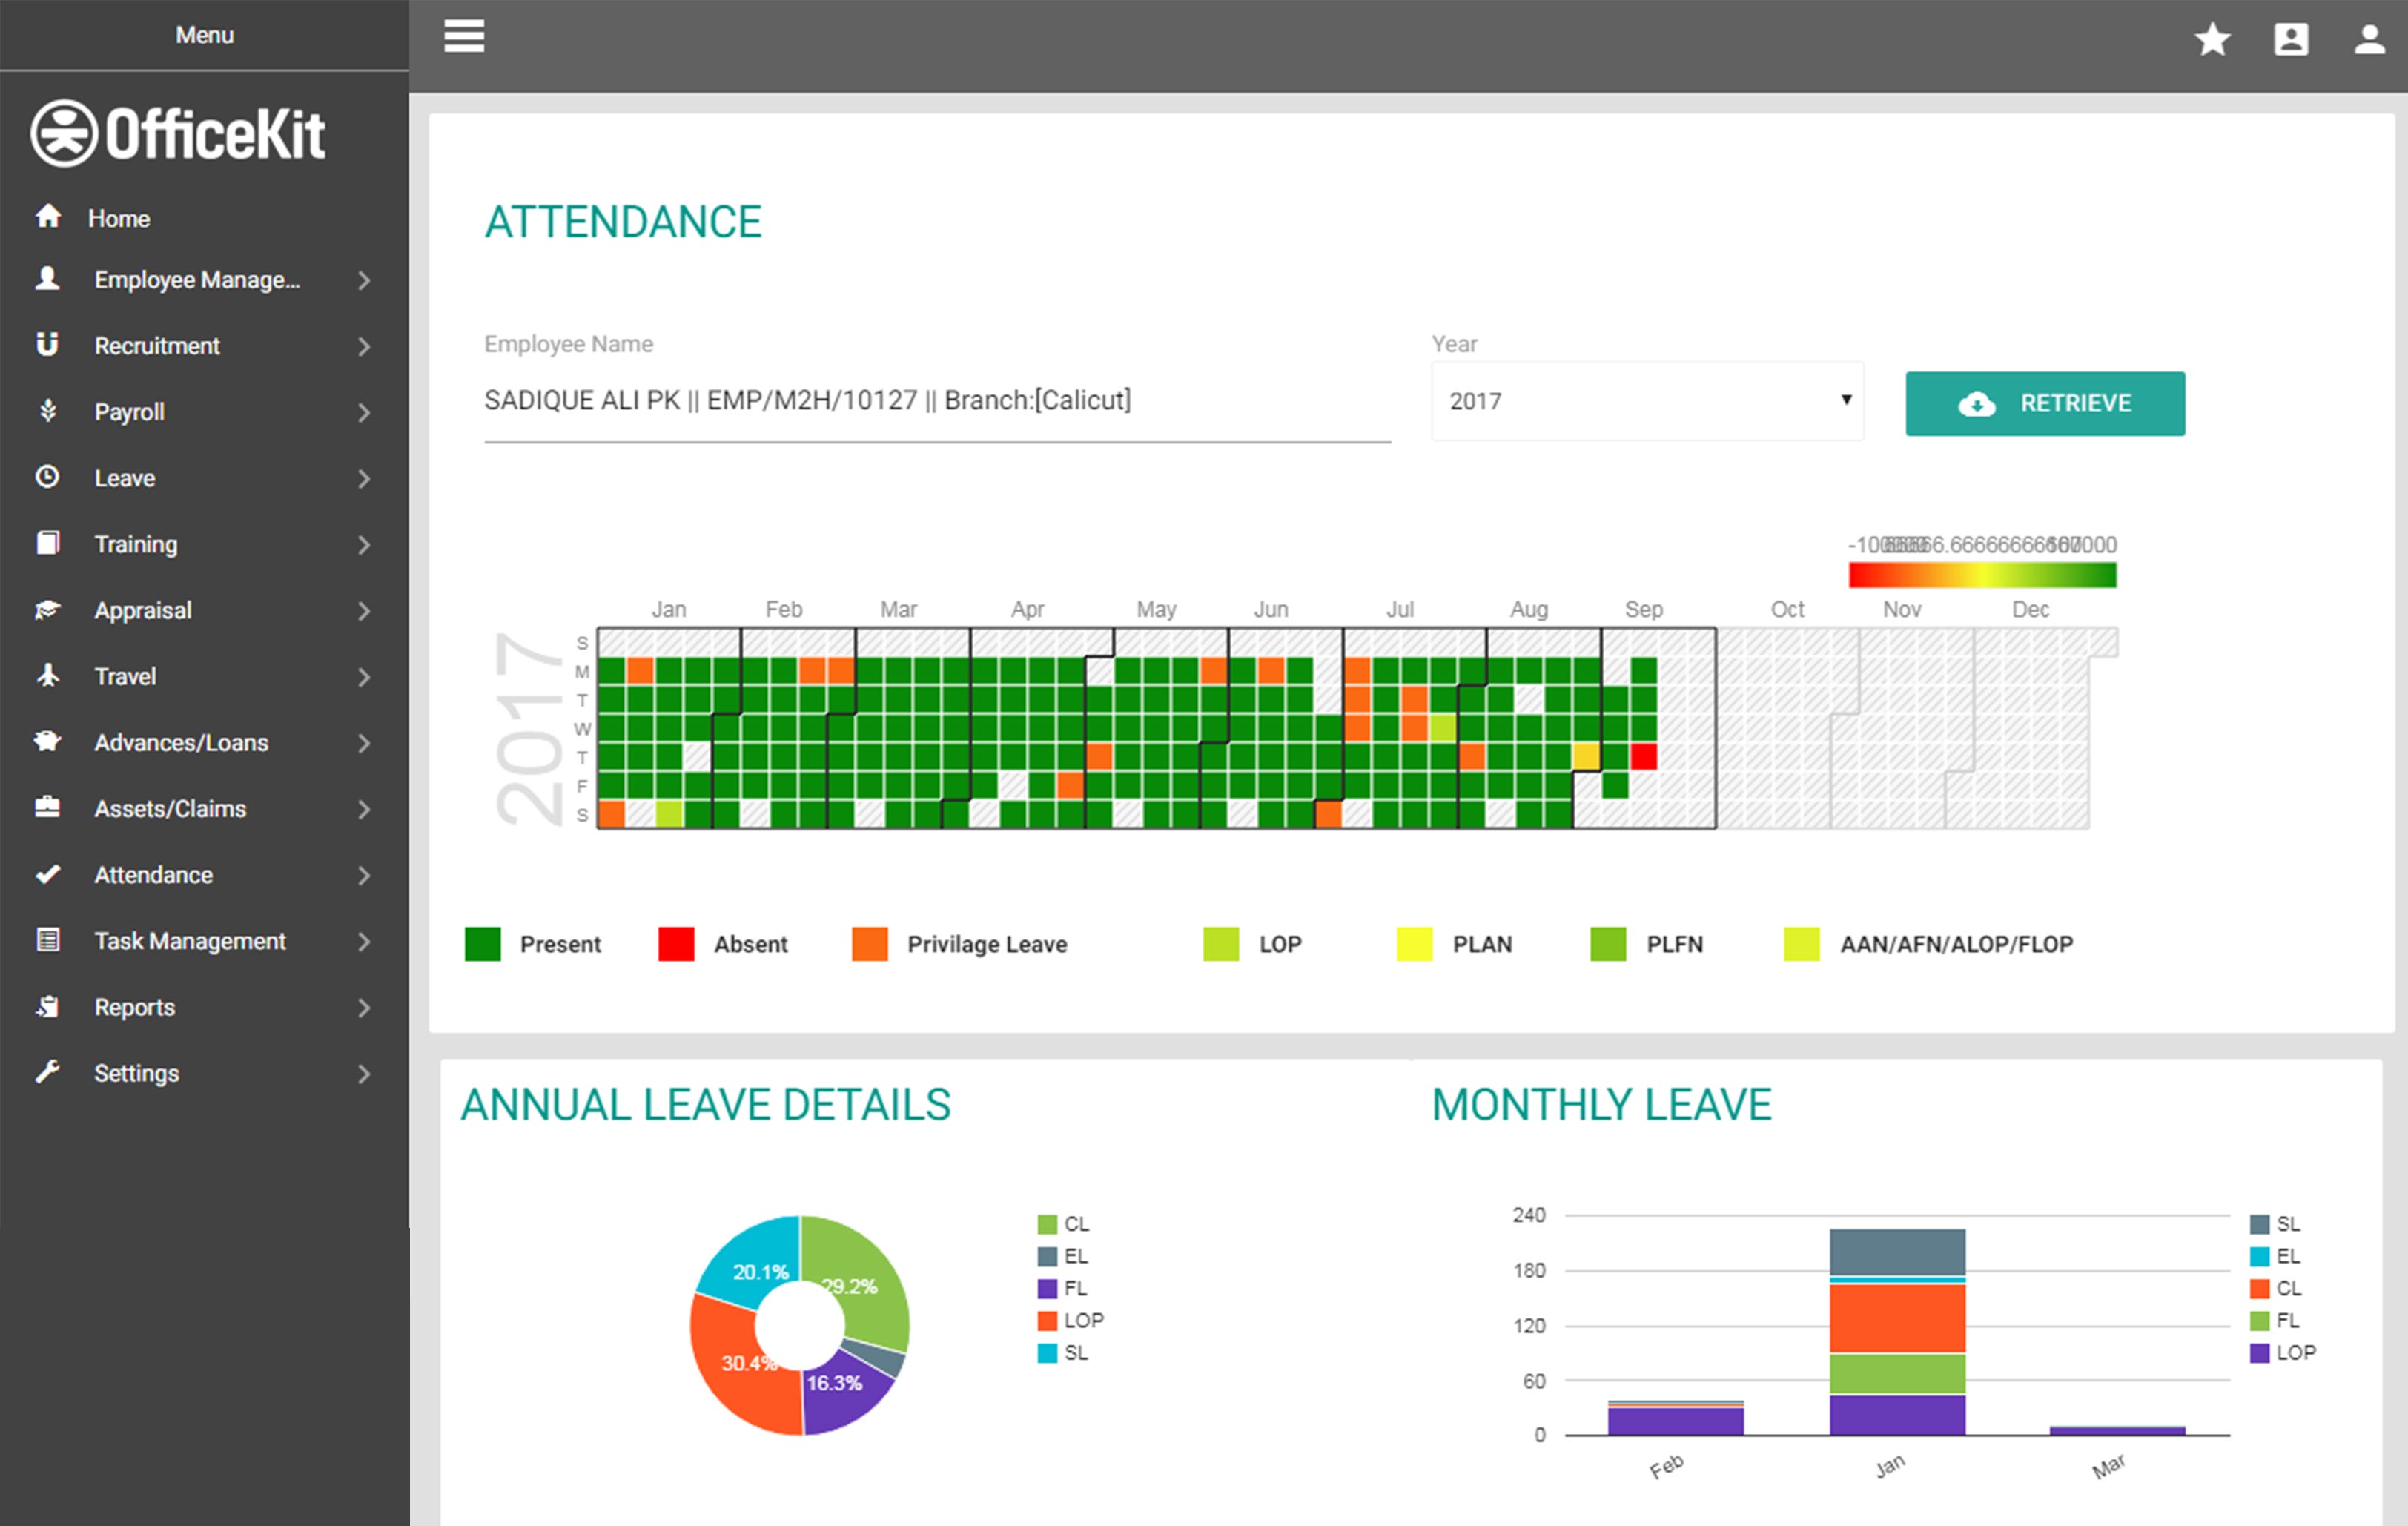2408x1526 pixels.
Task: Expand the Appraisal submenu arrow
Action: (x=364, y=611)
